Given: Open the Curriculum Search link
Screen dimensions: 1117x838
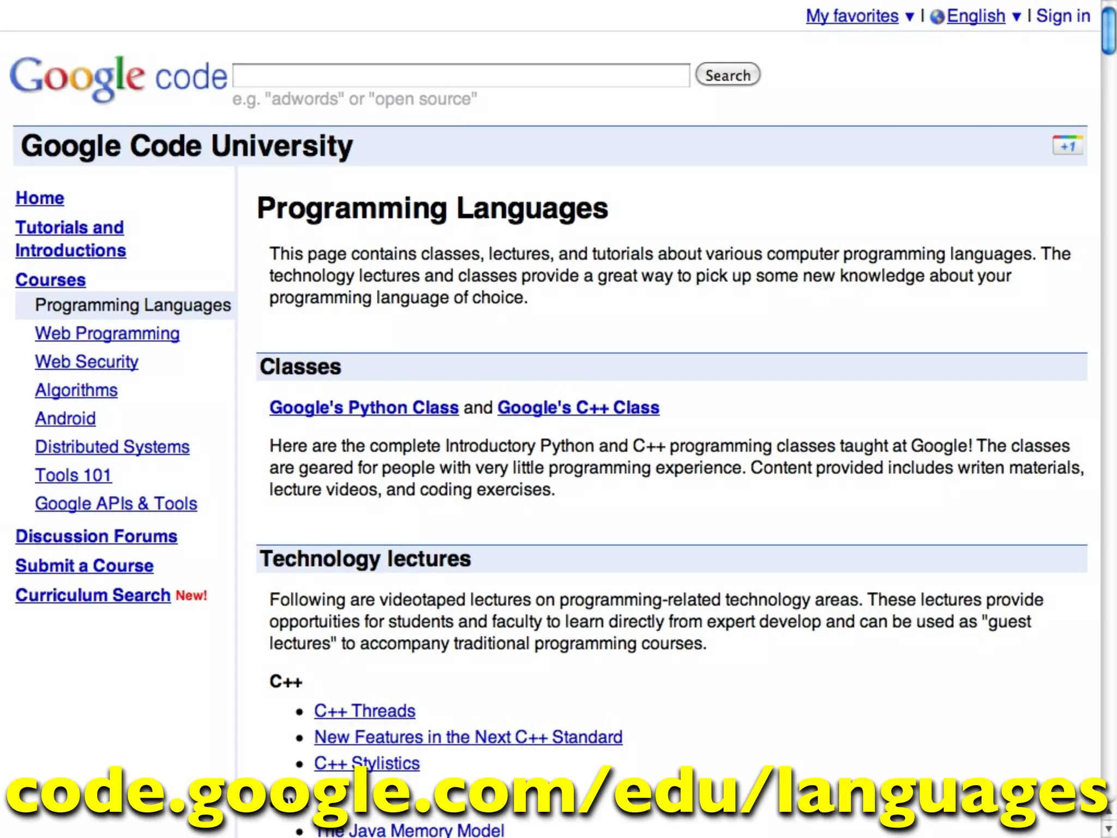Looking at the screenshot, I should click(93, 595).
